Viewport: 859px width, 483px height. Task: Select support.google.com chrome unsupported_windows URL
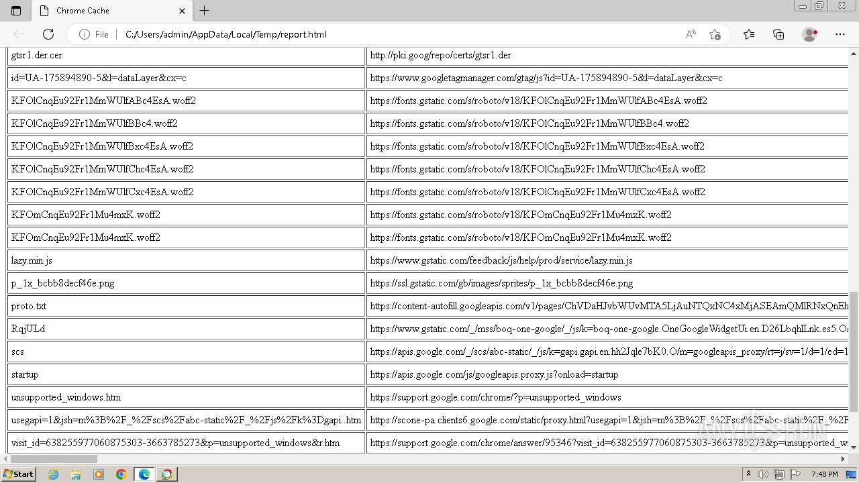(607, 397)
